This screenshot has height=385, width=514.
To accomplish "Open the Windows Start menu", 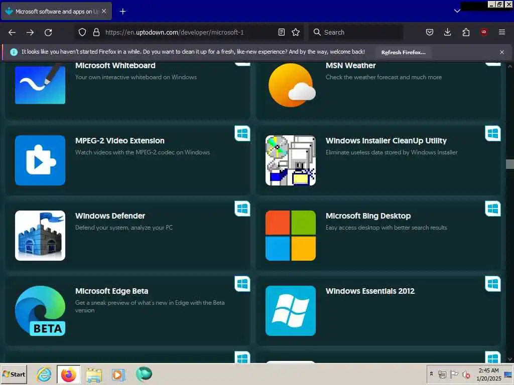I will 14,374.
